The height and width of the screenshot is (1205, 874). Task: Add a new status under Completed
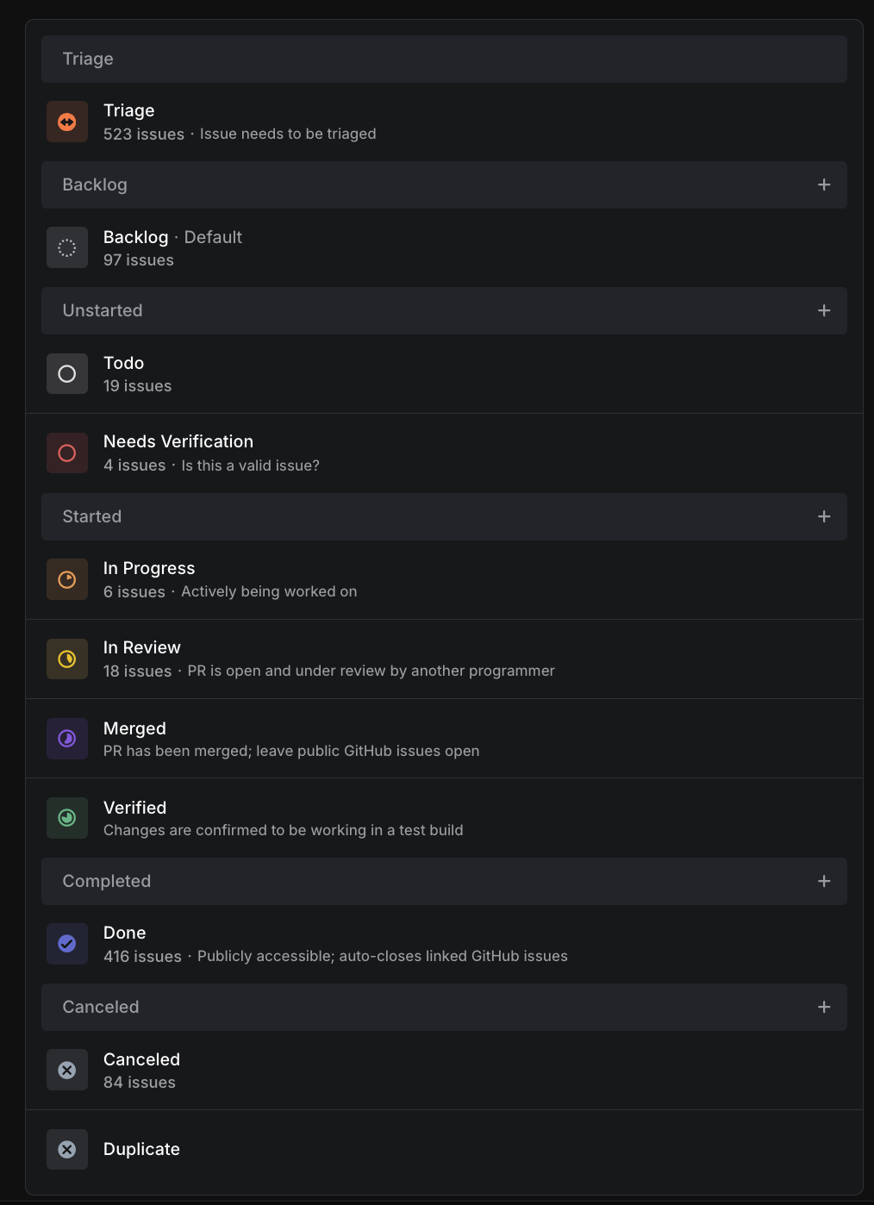[x=824, y=881]
